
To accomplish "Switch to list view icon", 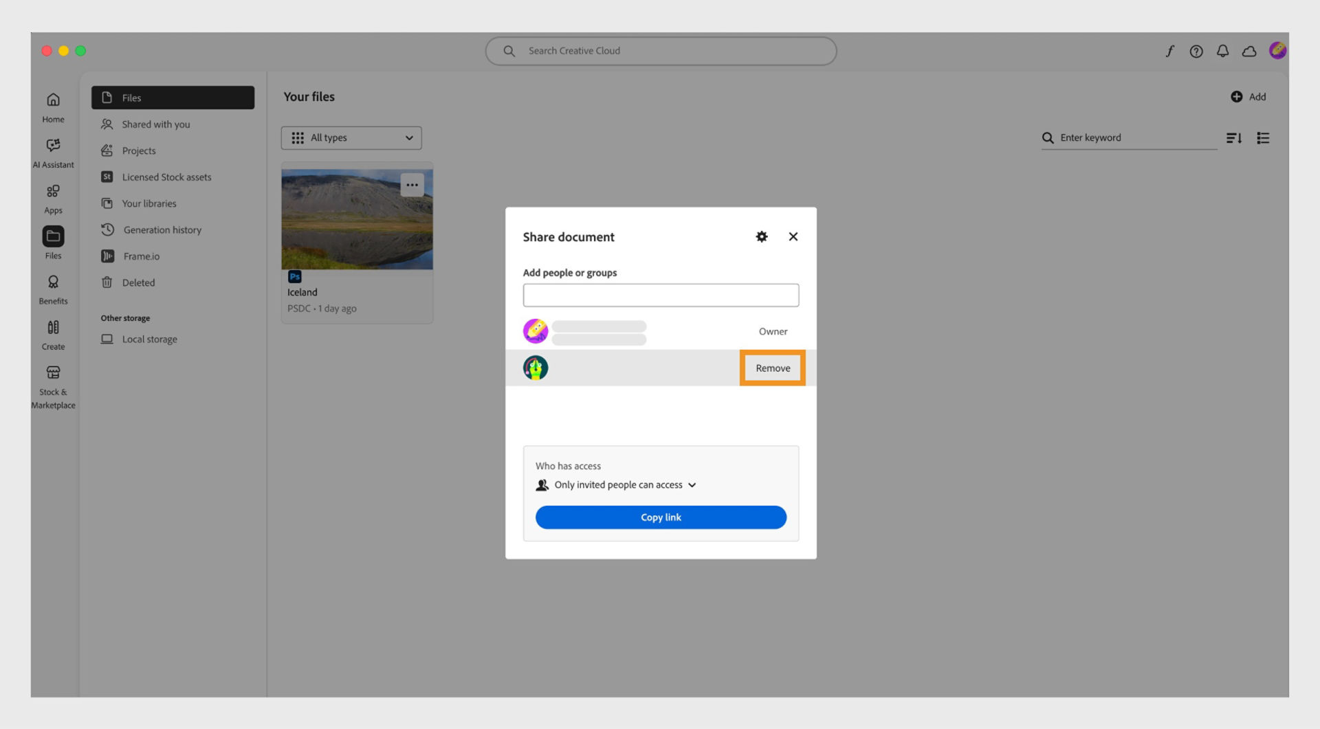I will tap(1263, 138).
